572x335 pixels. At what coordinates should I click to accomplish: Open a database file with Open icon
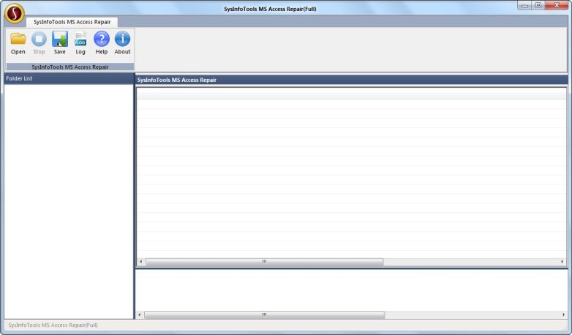18,43
